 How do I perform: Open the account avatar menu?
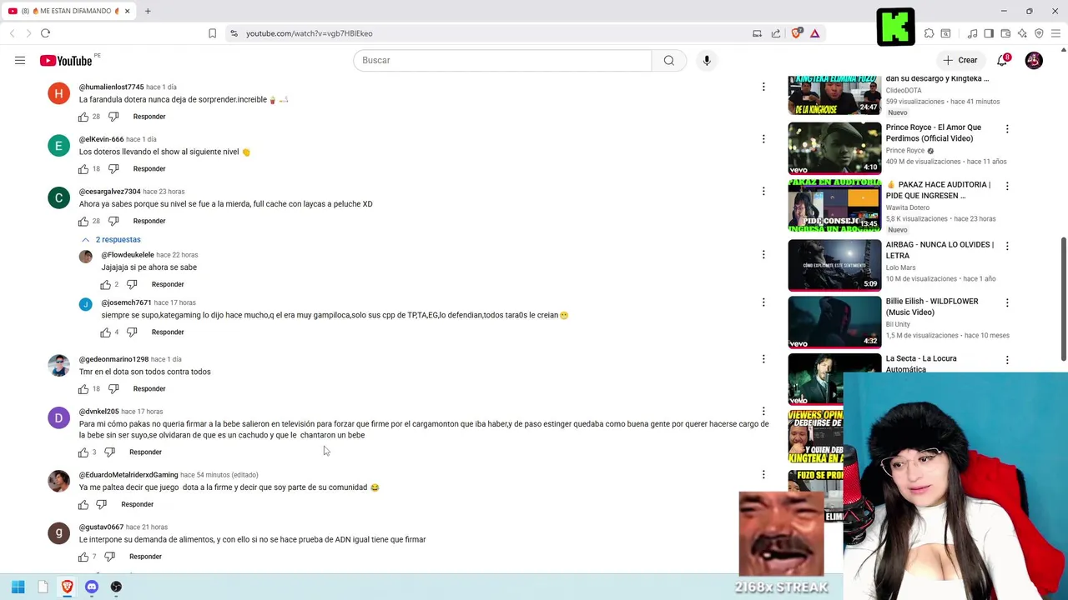(1034, 60)
